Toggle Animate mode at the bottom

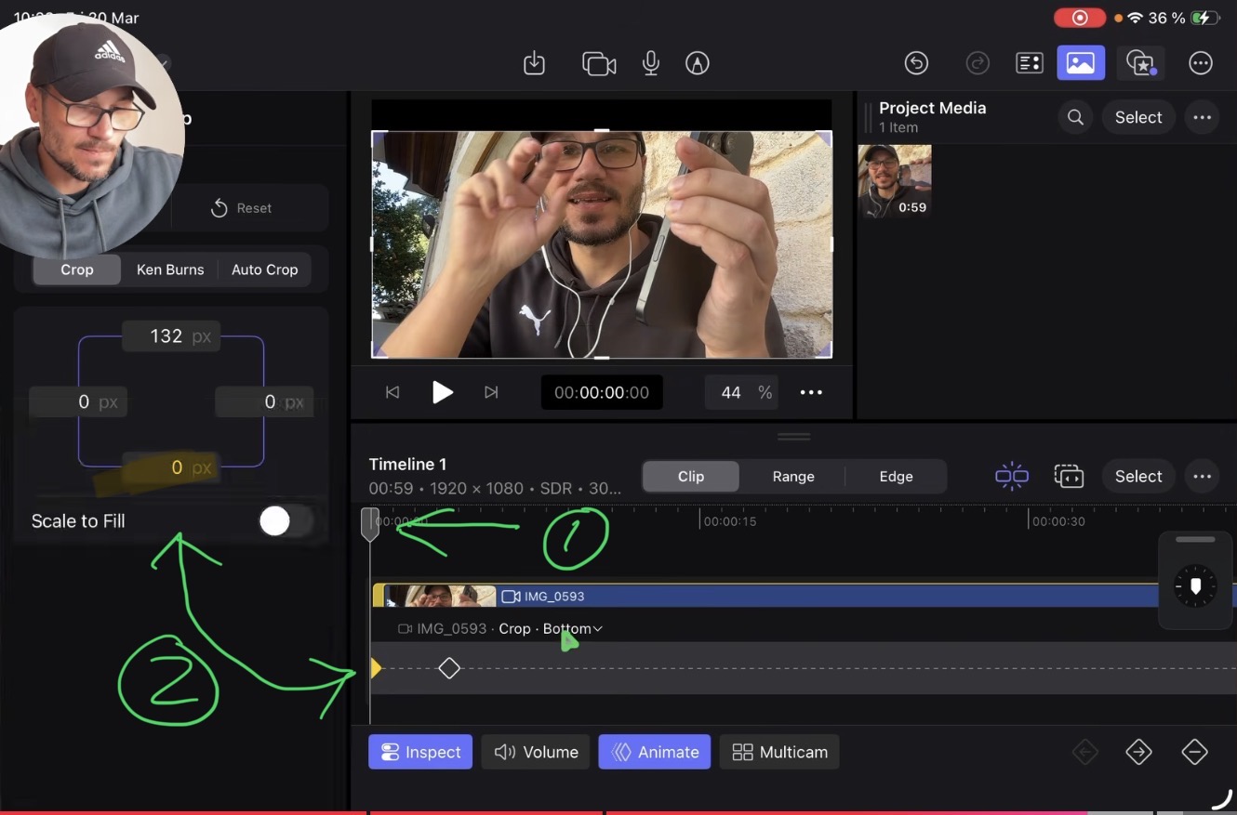pyautogui.click(x=654, y=752)
